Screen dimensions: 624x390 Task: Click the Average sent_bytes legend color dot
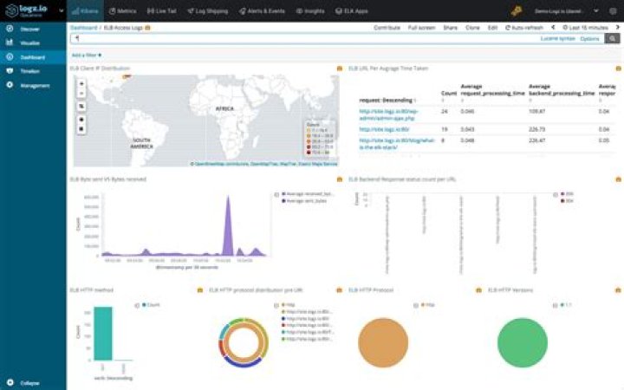282,201
